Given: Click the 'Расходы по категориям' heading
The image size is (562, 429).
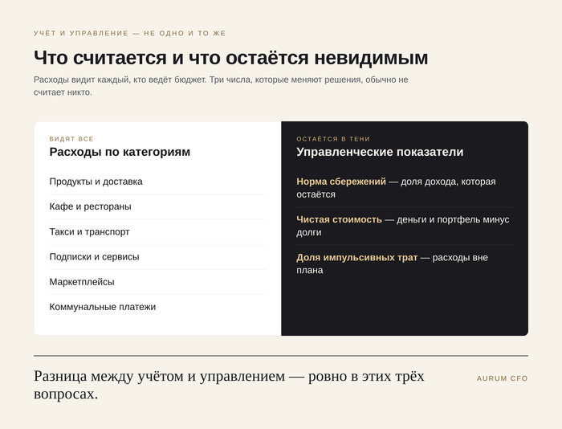Looking at the screenshot, I should [x=120, y=152].
